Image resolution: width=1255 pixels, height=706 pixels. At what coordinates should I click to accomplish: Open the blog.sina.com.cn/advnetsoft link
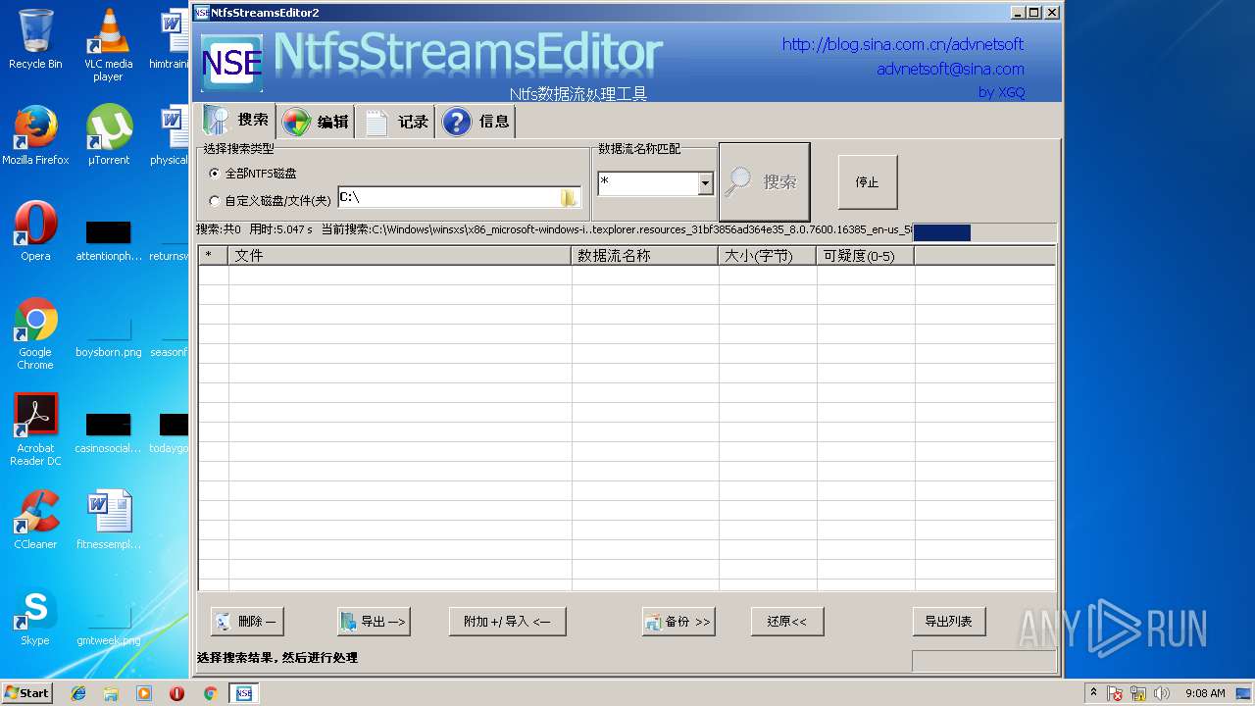(903, 44)
